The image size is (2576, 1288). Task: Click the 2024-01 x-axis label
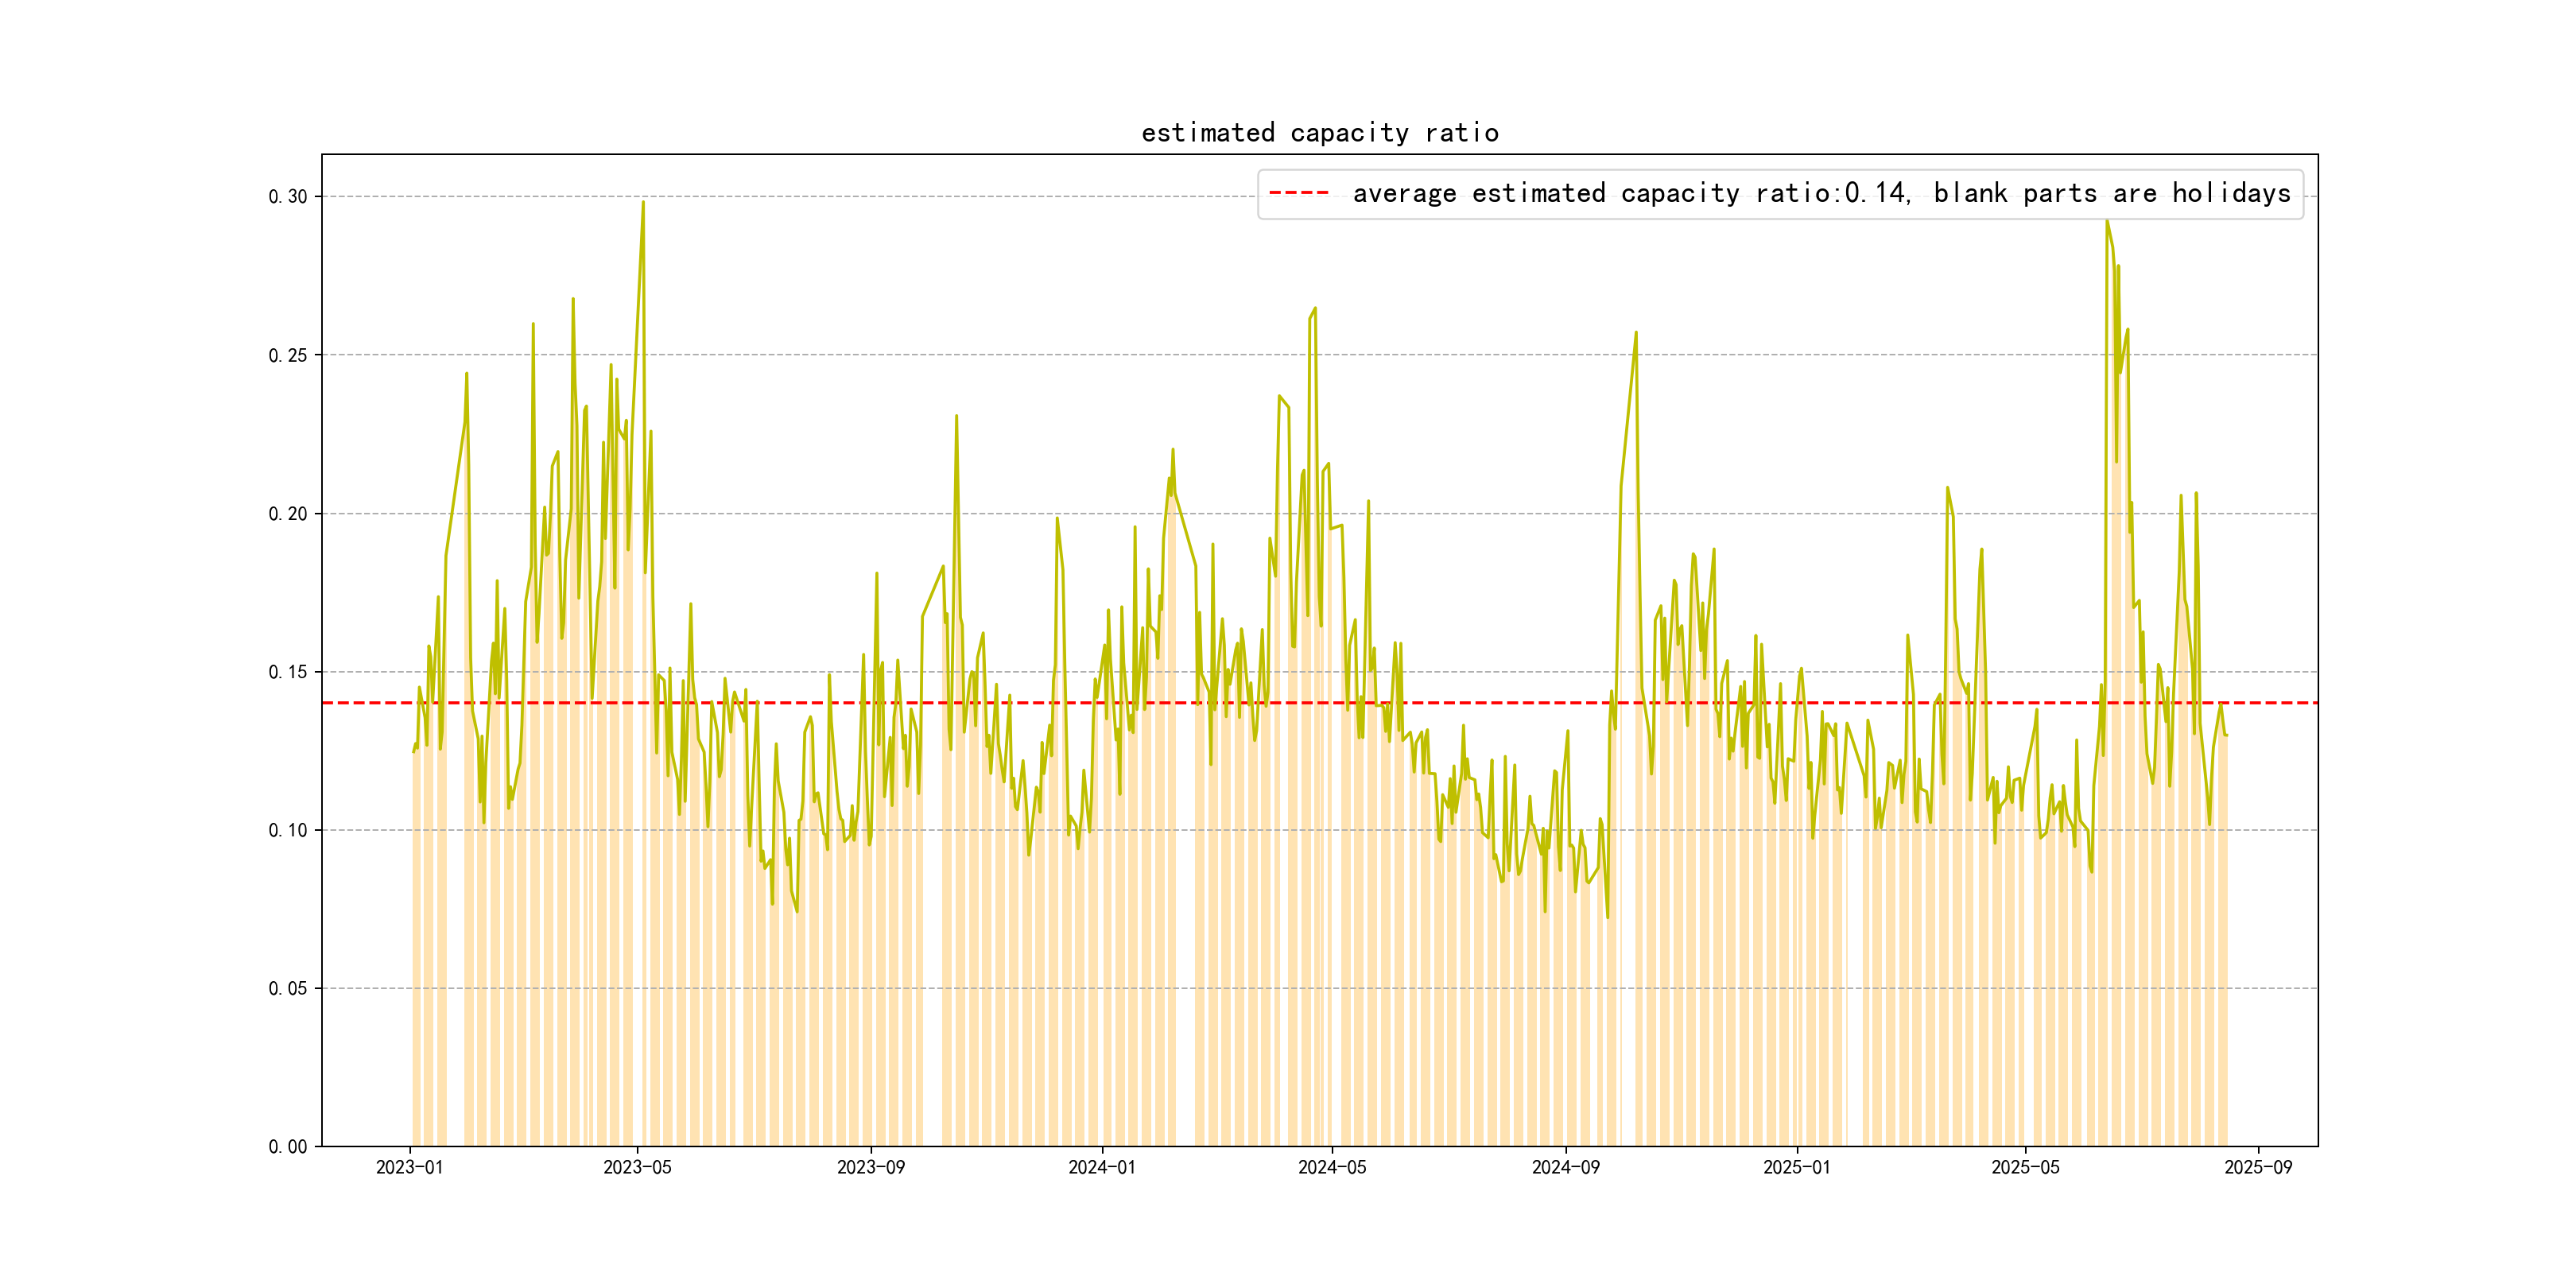(1101, 1167)
